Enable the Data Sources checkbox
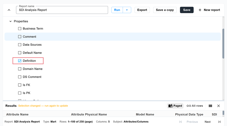 tap(20, 45)
